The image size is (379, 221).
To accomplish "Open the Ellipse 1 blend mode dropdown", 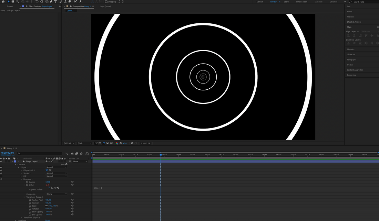I will tap(56, 167).
